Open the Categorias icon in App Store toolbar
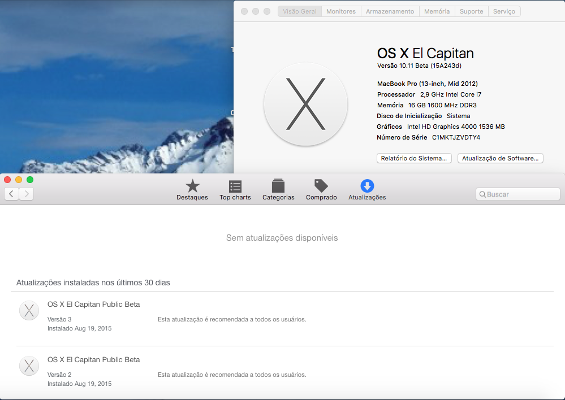The height and width of the screenshot is (400, 565). [278, 186]
